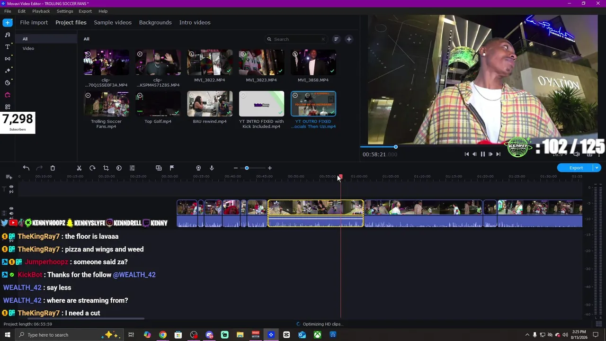
Task: Rotate the selected clip
Action: click(x=92, y=168)
